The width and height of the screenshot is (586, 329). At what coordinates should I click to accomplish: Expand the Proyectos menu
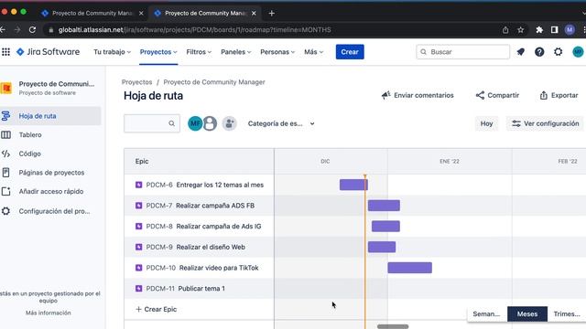pyautogui.click(x=158, y=52)
